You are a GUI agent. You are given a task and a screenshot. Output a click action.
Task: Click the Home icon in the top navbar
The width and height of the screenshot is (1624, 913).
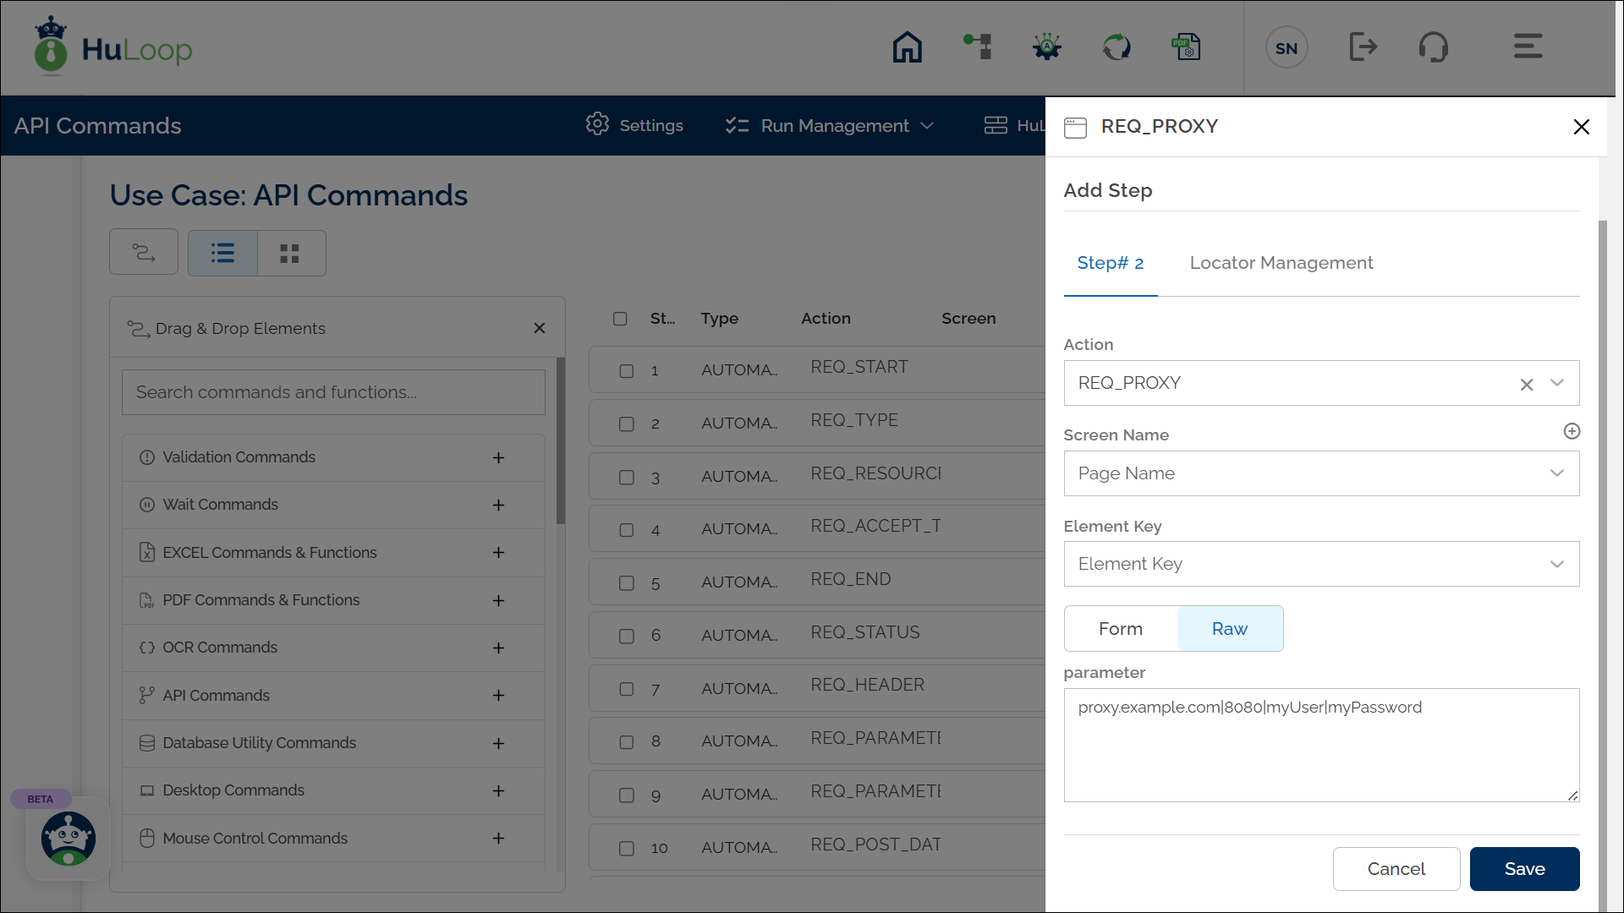[907, 47]
